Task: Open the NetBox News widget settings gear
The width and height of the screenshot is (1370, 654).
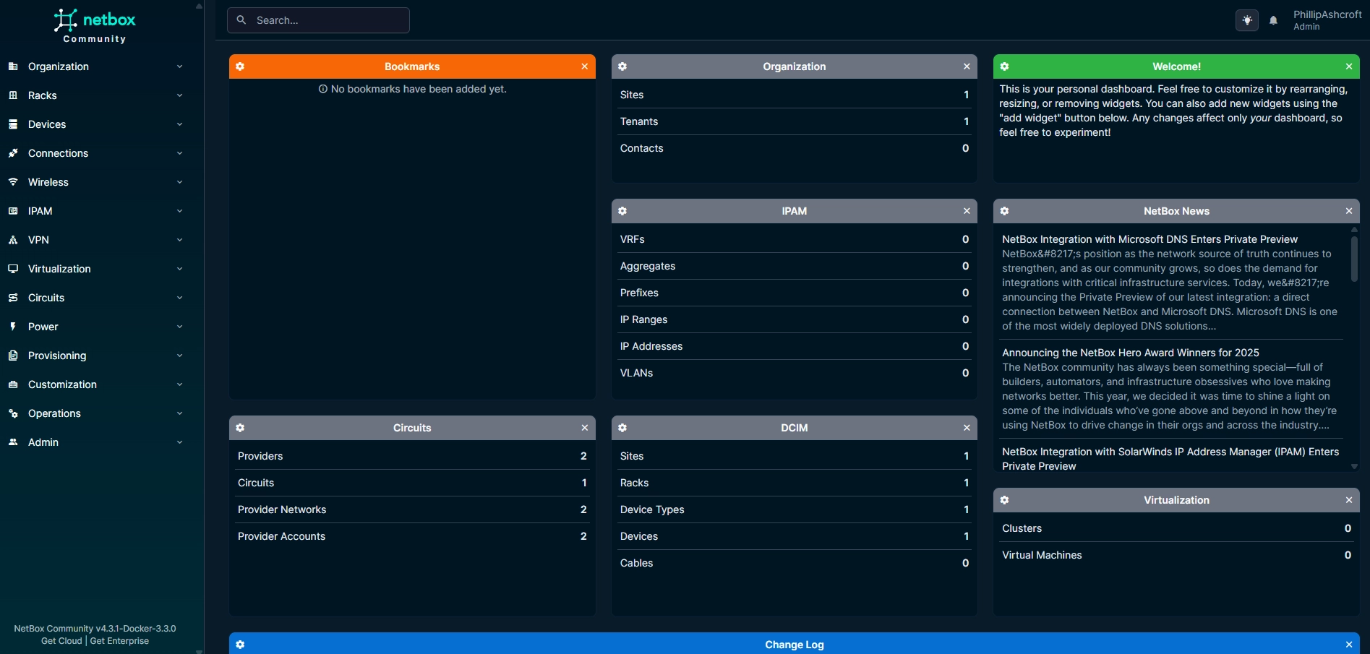Action: [x=1005, y=211]
